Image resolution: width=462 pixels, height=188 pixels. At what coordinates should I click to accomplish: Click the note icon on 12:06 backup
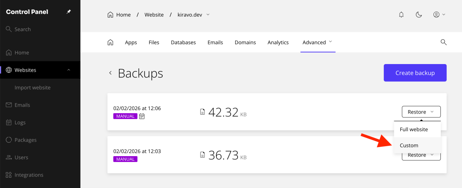click(x=142, y=116)
